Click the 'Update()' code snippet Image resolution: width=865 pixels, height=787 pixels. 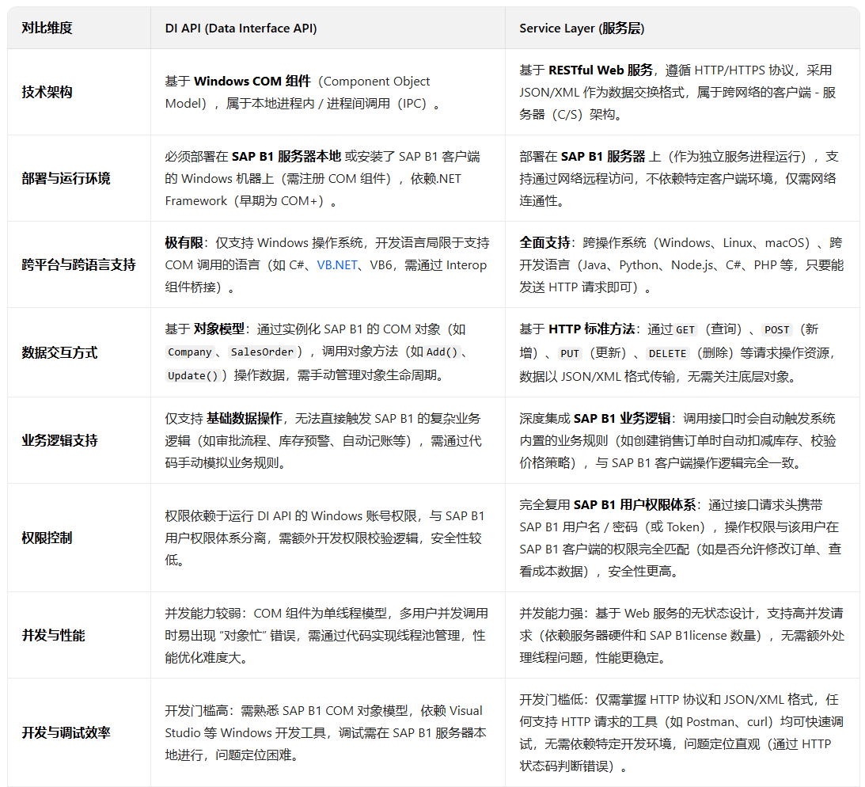tap(193, 376)
